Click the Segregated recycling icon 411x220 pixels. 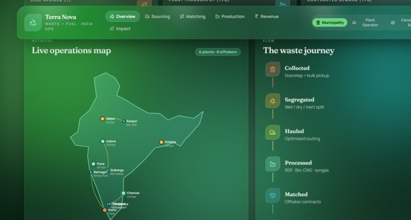tap(273, 101)
